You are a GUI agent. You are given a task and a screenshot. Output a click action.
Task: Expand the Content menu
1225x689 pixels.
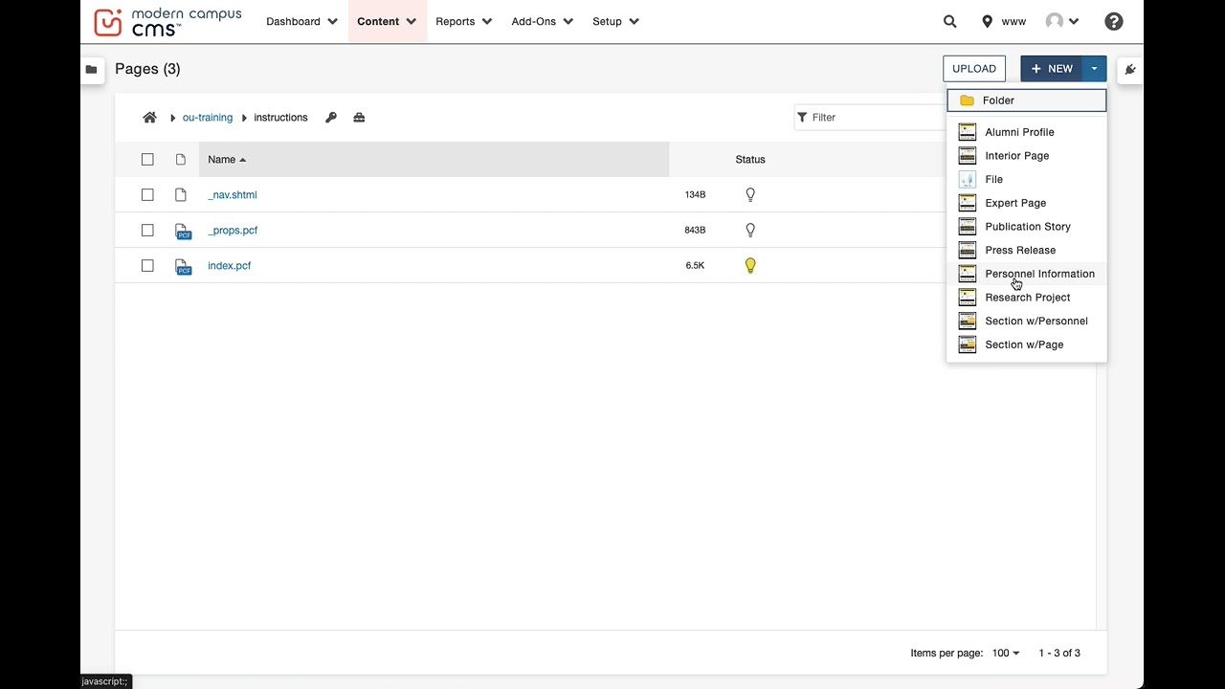(x=387, y=21)
